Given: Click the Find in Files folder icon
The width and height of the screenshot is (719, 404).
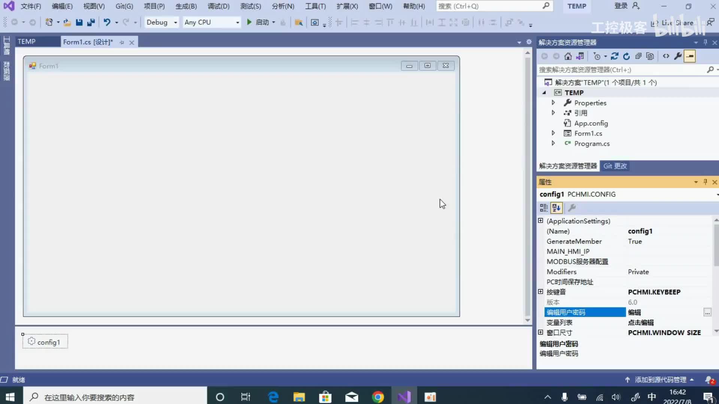Looking at the screenshot, I should tap(298, 22).
